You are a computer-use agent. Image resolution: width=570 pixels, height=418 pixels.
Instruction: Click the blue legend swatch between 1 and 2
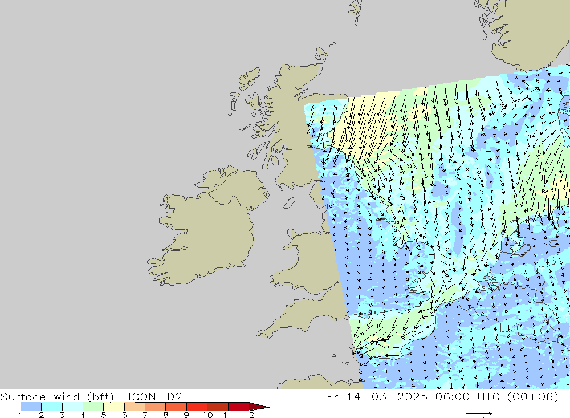click(31, 407)
